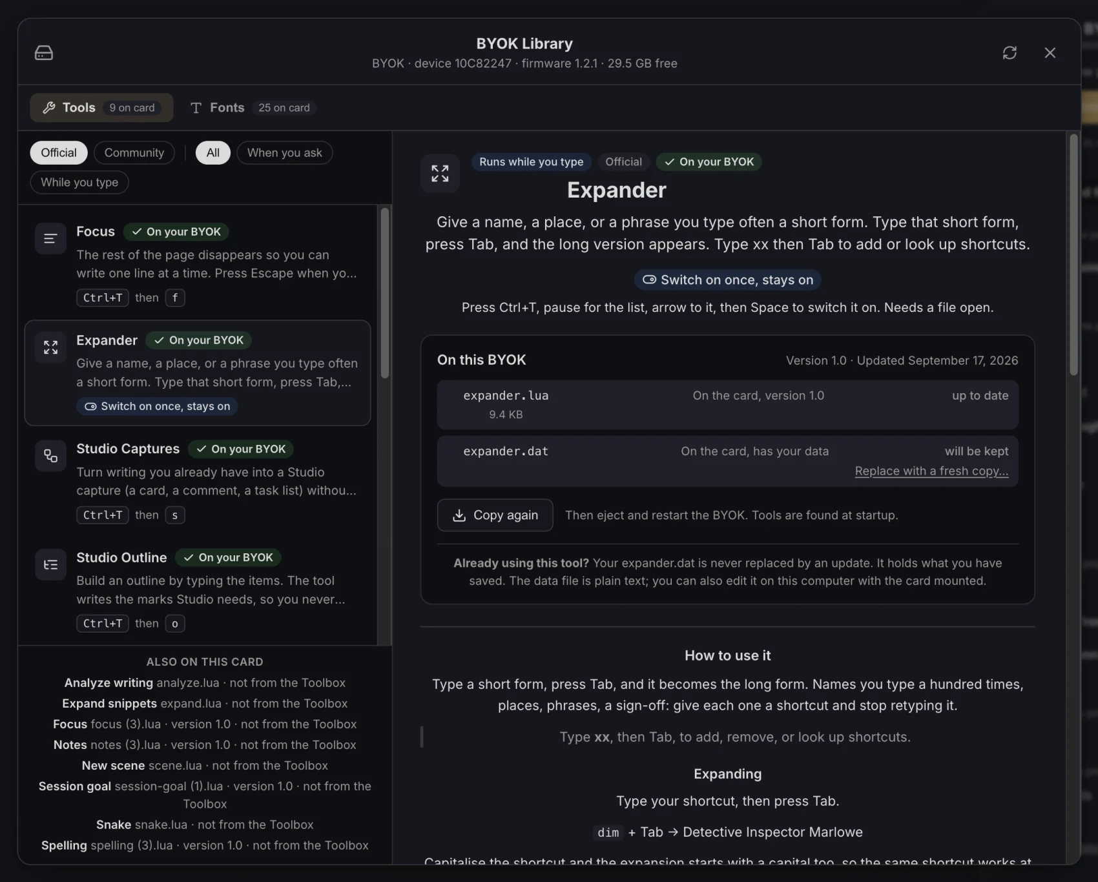Click Replace with a fresh copy link
This screenshot has width=1098, height=882.
pos(931,471)
